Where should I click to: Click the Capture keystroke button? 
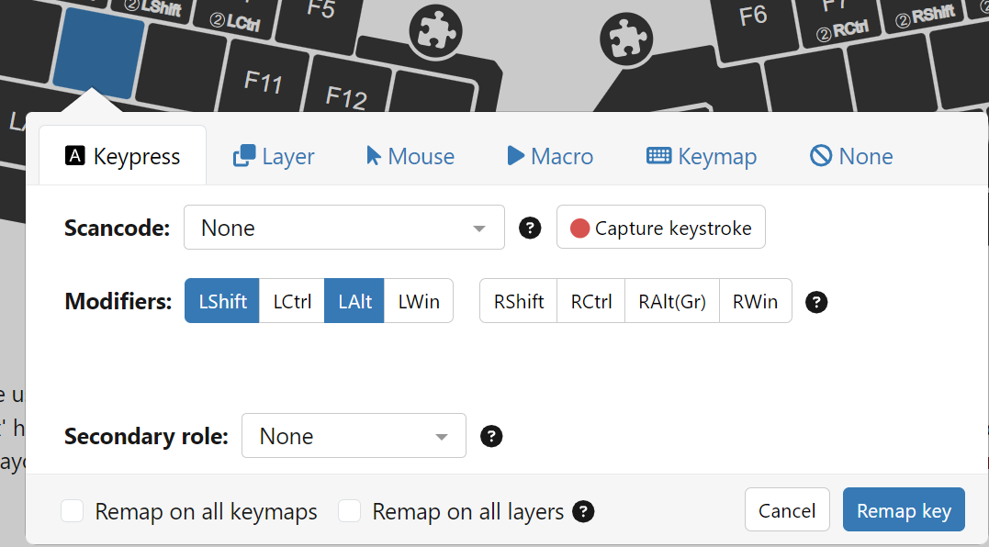pos(660,228)
